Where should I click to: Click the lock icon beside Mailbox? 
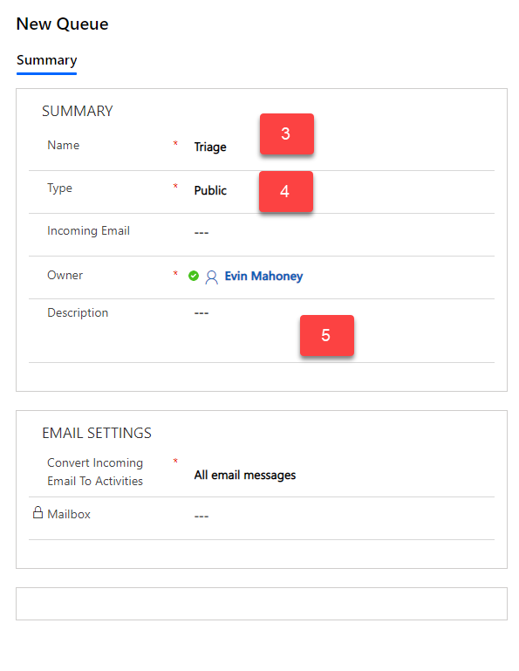point(38,512)
